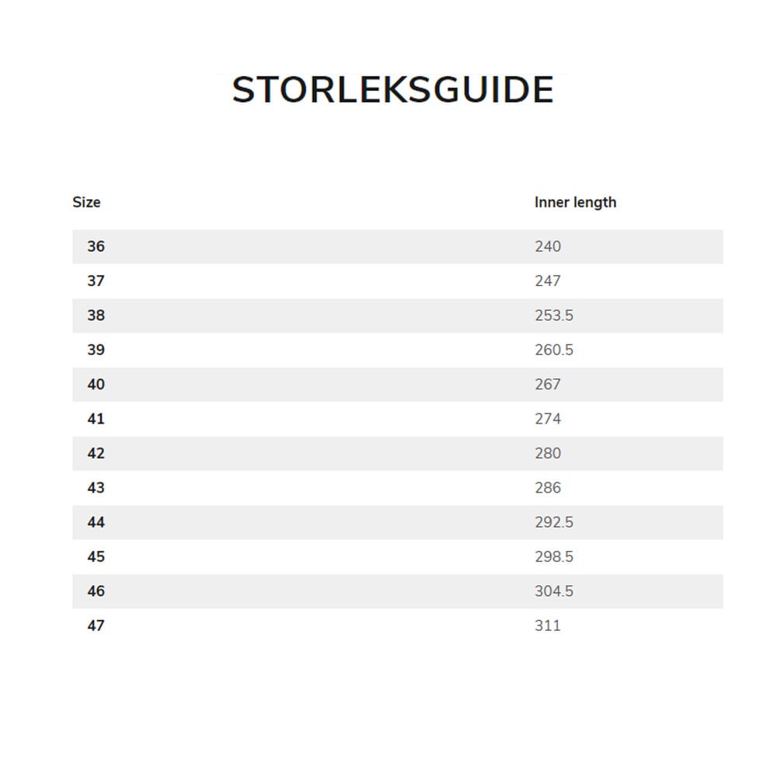Click size 38 in the Size column
The width and height of the screenshot is (777, 777).
(96, 315)
